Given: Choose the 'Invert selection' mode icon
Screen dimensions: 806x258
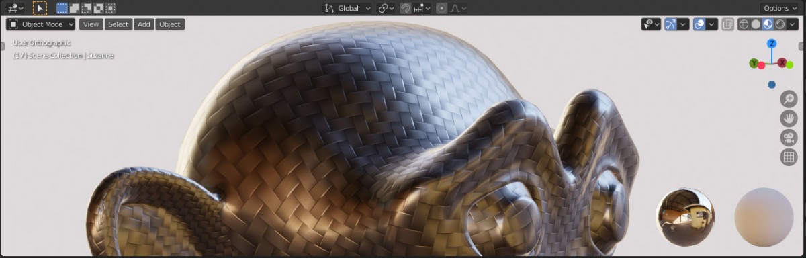Looking at the screenshot, I should click(98, 8).
